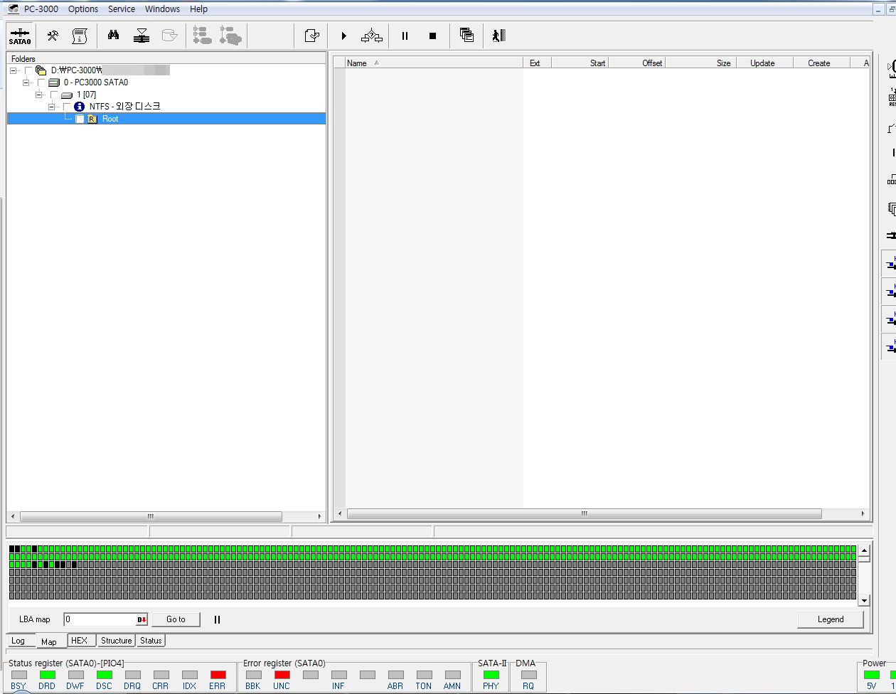Collapse the 0 - PC3000 SATA0 node
The image size is (896, 694).
pos(26,82)
